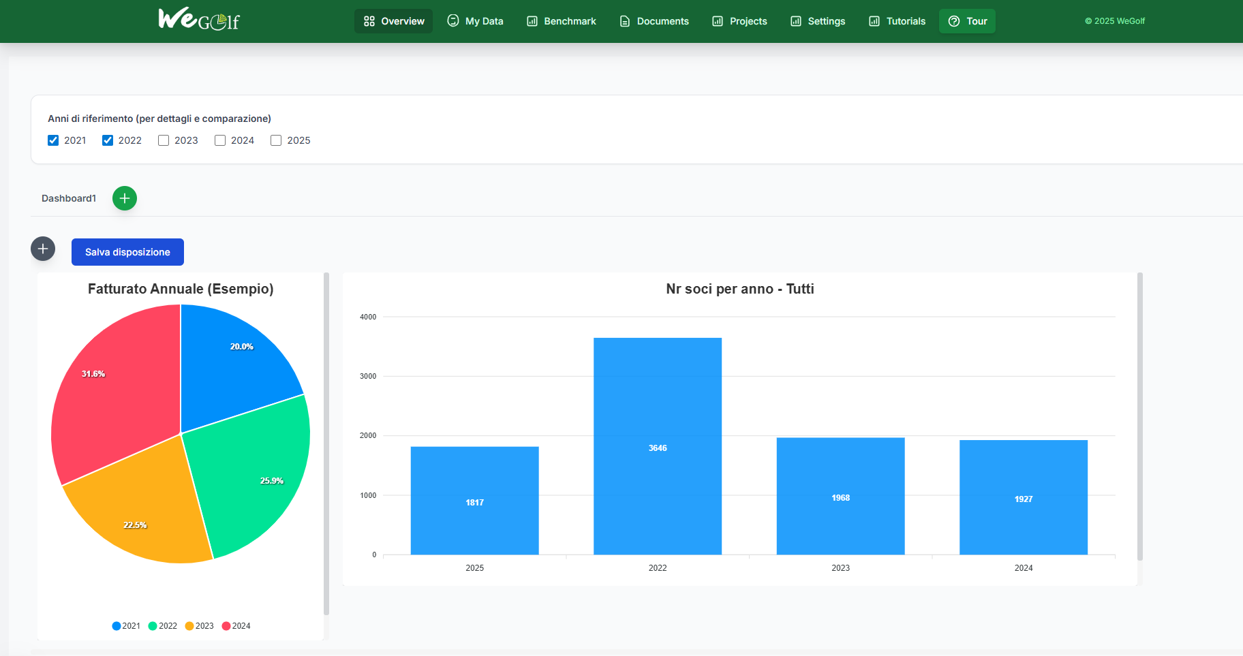This screenshot has height=656, width=1243.
Task: Click the Documents file icon
Action: [624, 21]
